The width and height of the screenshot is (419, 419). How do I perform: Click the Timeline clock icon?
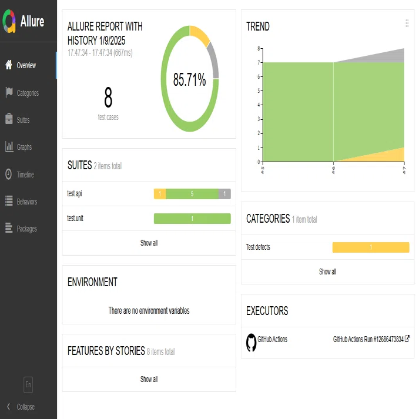click(9, 174)
